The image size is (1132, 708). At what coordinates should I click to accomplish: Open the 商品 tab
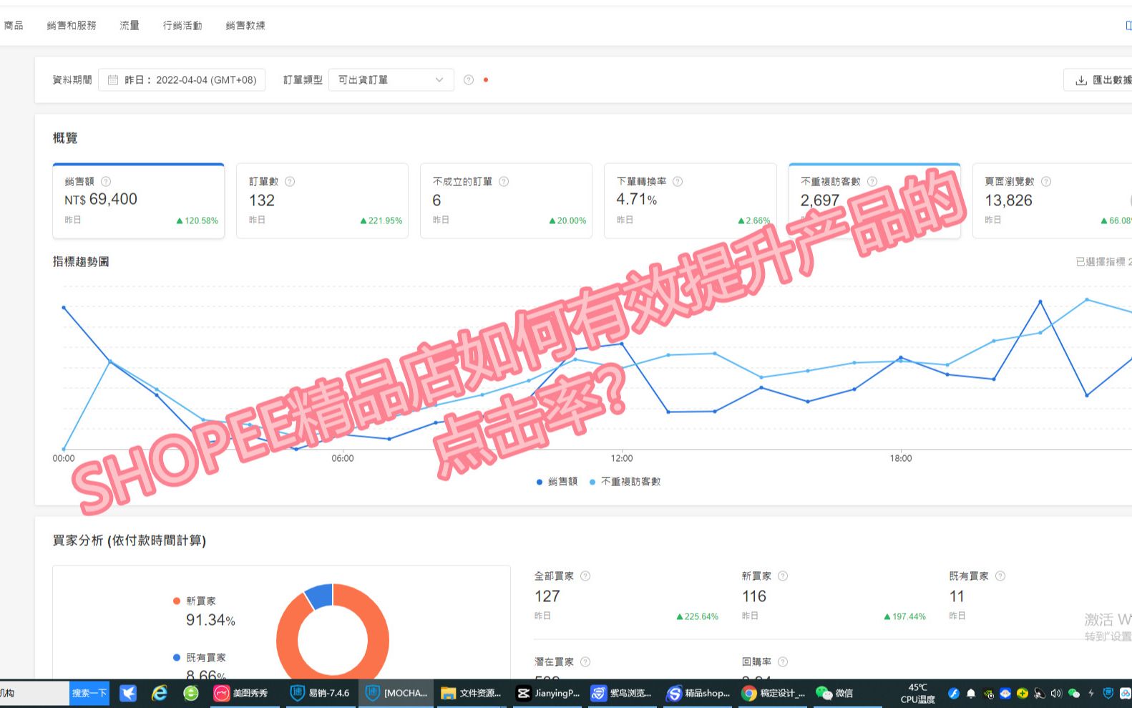click(x=14, y=26)
